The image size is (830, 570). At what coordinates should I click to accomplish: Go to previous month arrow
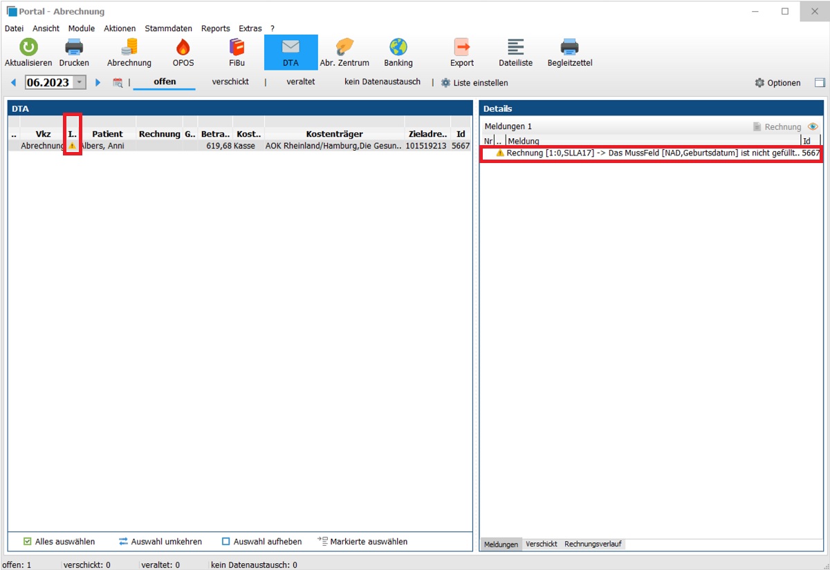[x=14, y=83]
